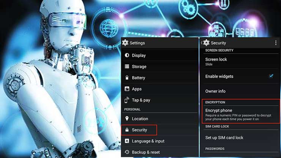
Task: Toggle the Enable widgets checkbox
Action: (271, 76)
